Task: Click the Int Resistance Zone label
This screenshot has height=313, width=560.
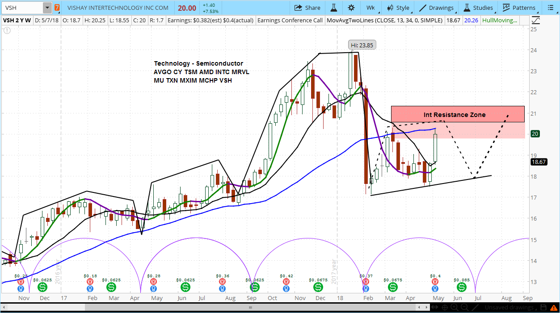Action: [455, 115]
